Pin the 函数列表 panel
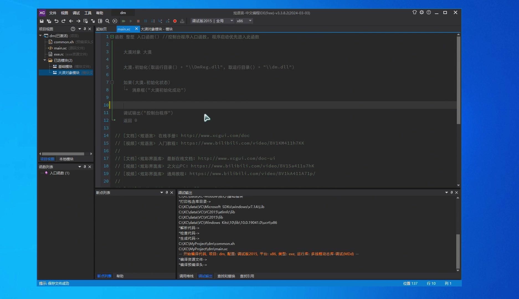This screenshot has height=299, width=519. point(85,167)
